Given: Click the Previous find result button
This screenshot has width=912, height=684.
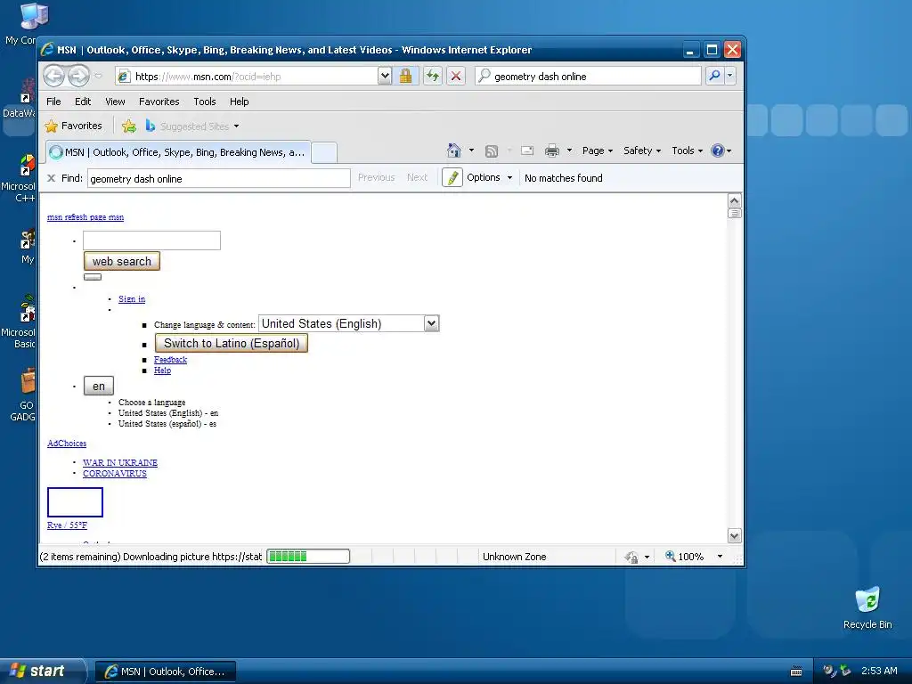Looking at the screenshot, I should (377, 177).
